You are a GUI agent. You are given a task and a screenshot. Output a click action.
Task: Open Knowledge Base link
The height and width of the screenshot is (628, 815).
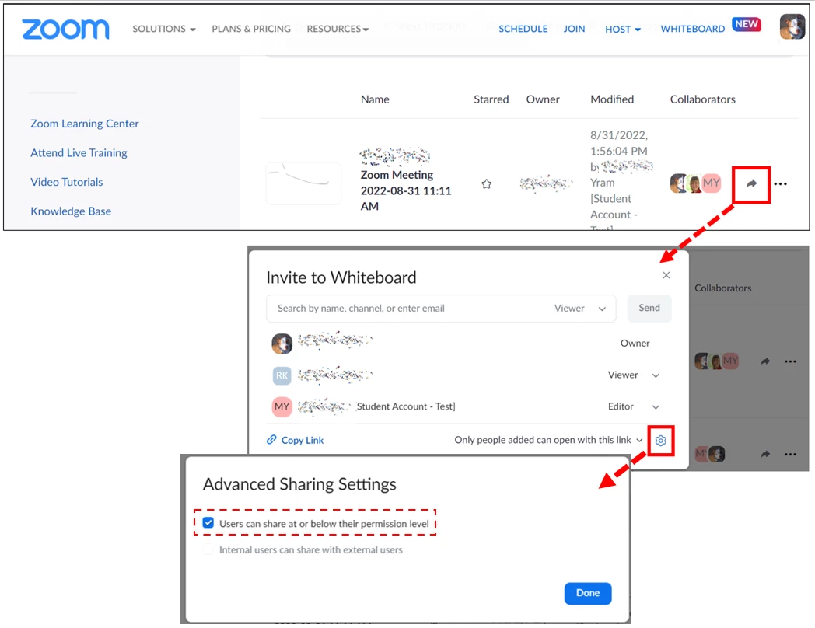[71, 211]
